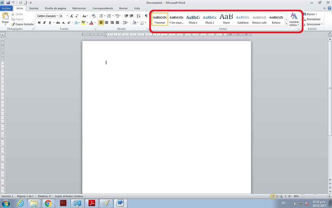Toggle strikethrough (abc) formatting

tap(58, 23)
